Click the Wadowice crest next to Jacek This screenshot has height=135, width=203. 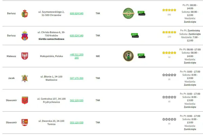pos(25,78)
